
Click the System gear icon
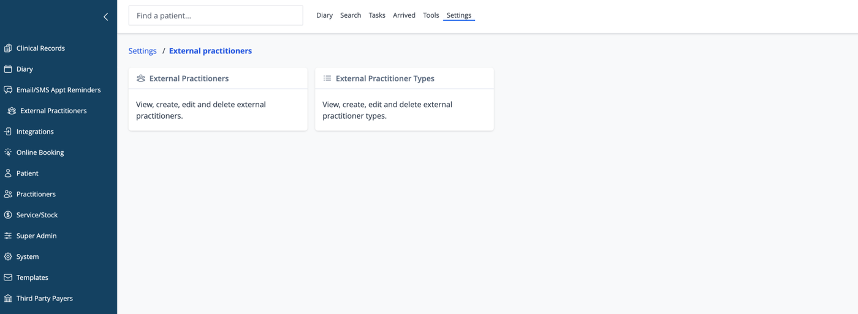(x=8, y=256)
